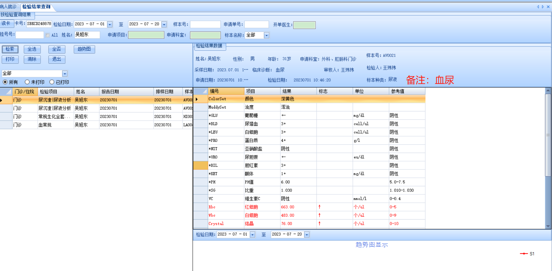
Task: Click the results grid scroll down arrow
Action: click(548, 226)
